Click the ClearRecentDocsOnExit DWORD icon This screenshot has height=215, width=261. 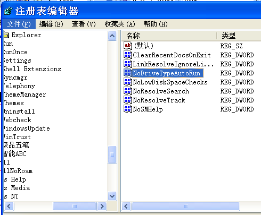point(128,55)
